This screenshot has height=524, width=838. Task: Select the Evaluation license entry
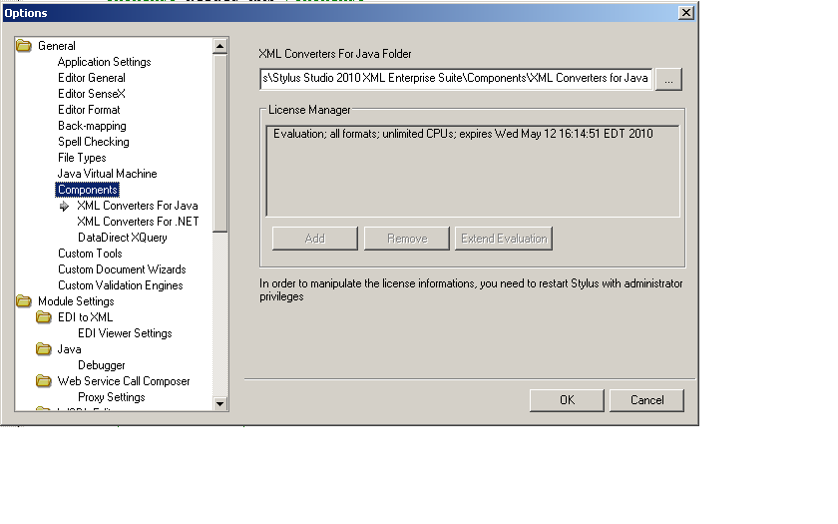coord(463,134)
